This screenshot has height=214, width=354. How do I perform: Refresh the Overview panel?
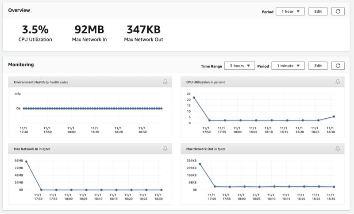pyautogui.click(x=338, y=11)
